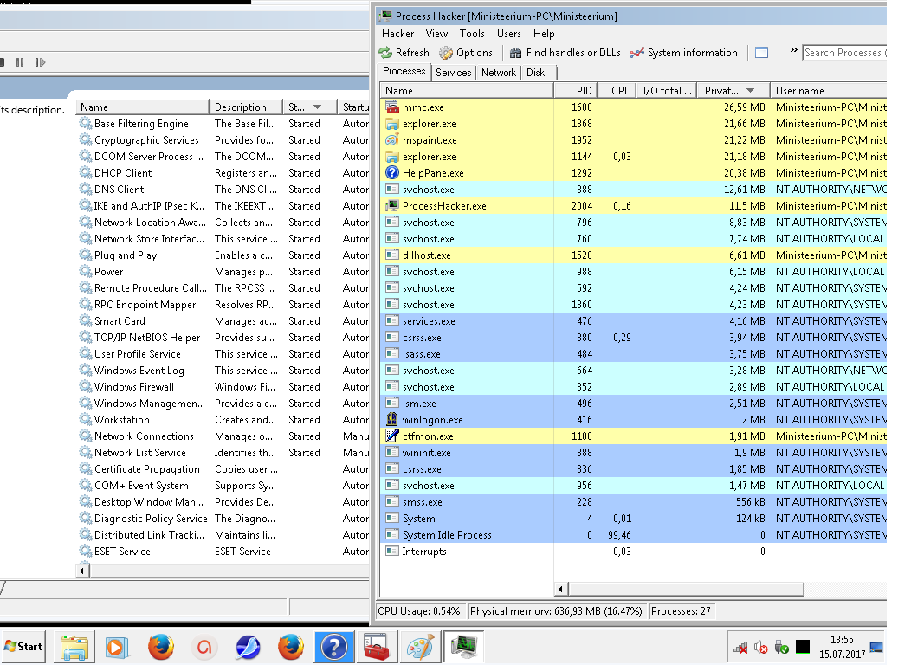Expand the toolbar overflow chevron

[x=793, y=53]
